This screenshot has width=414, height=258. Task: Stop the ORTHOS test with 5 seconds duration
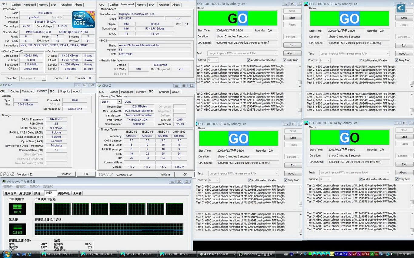click(x=404, y=137)
